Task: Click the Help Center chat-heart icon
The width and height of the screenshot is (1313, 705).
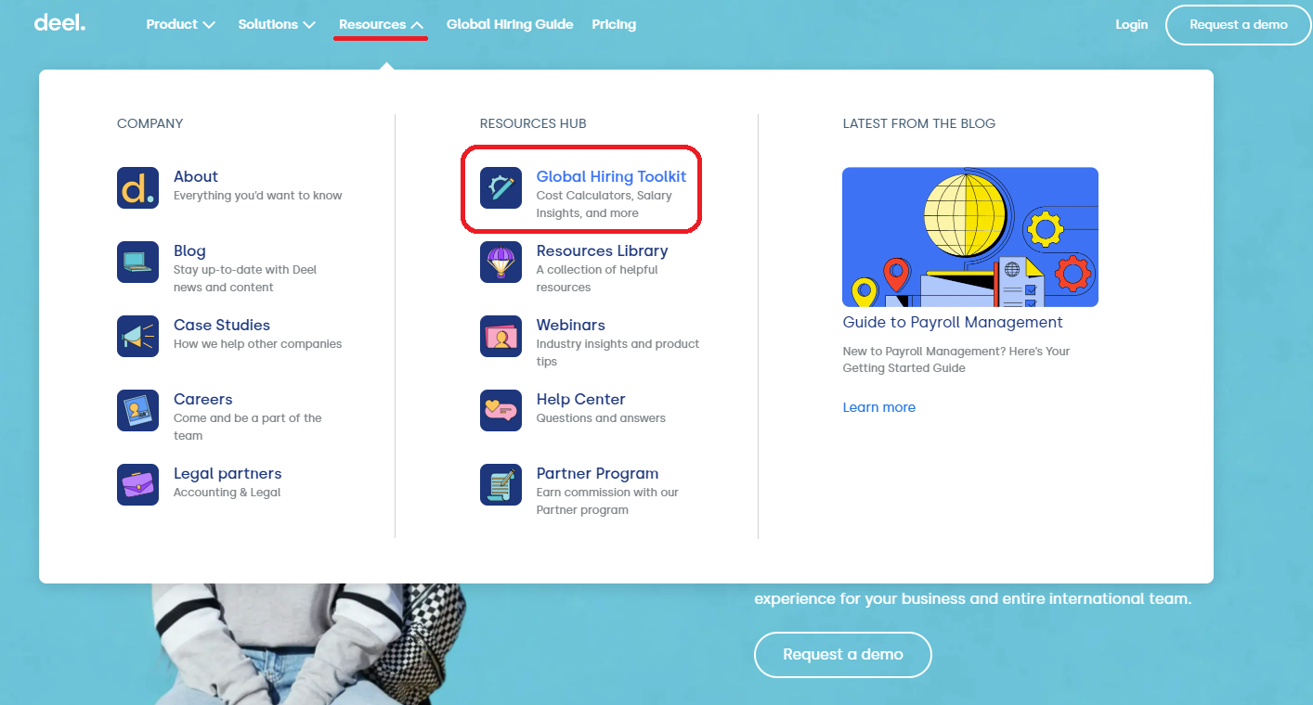Action: [500, 410]
